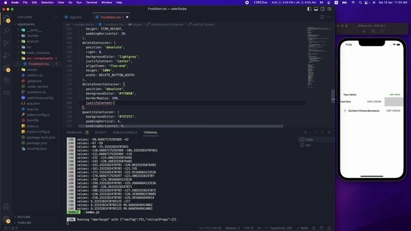Switch to the Problems panel tab

[x=74, y=133]
